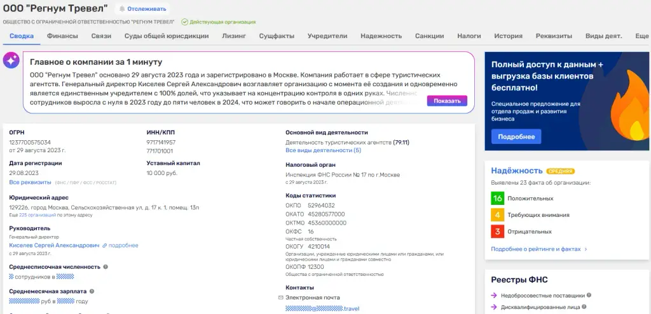Click the promo banner with flame image
651x314 pixels.
pyautogui.click(x=566, y=101)
